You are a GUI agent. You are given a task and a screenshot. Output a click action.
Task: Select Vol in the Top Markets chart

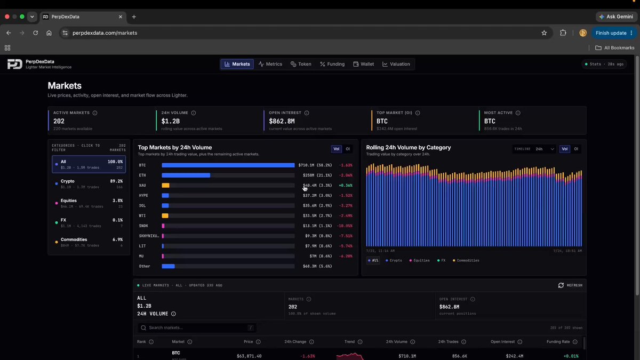click(337, 149)
